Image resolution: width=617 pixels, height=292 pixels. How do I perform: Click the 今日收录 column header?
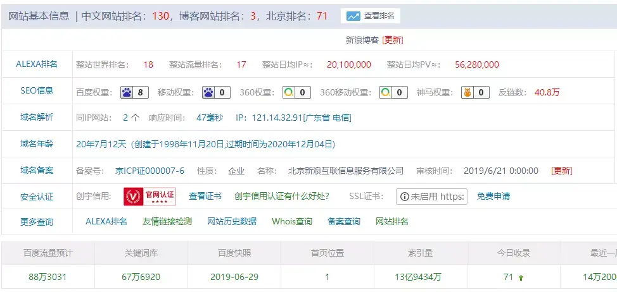514,253
